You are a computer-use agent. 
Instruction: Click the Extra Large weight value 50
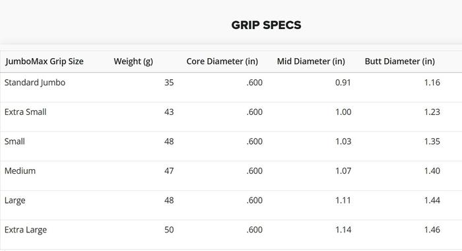pos(169,230)
